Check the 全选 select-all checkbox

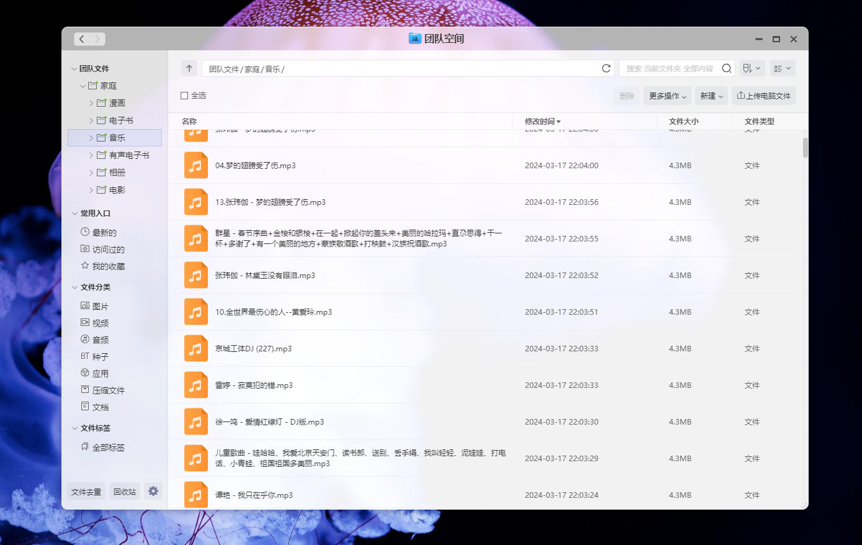point(184,96)
